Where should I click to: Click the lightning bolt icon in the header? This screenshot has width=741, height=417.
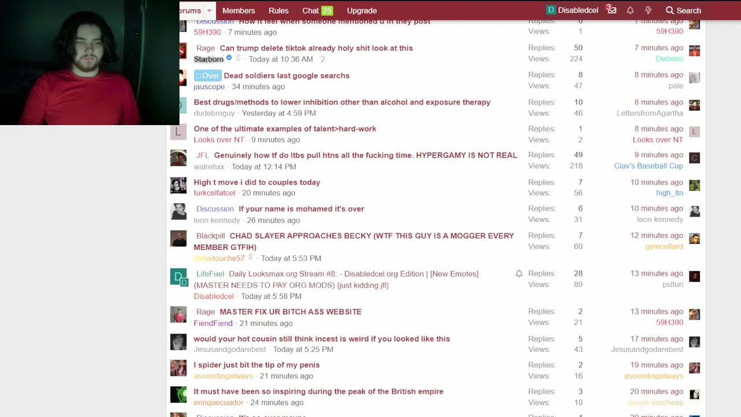coord(648,10)
